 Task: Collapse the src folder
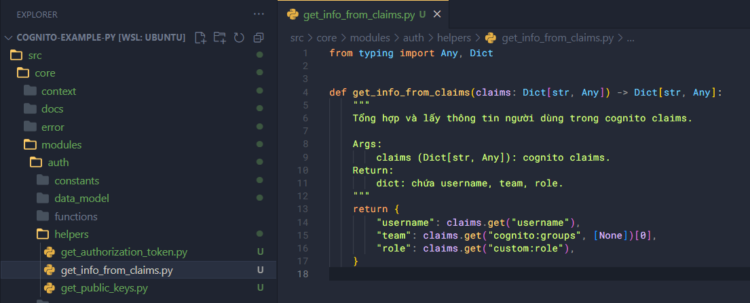tap(35, 56)
